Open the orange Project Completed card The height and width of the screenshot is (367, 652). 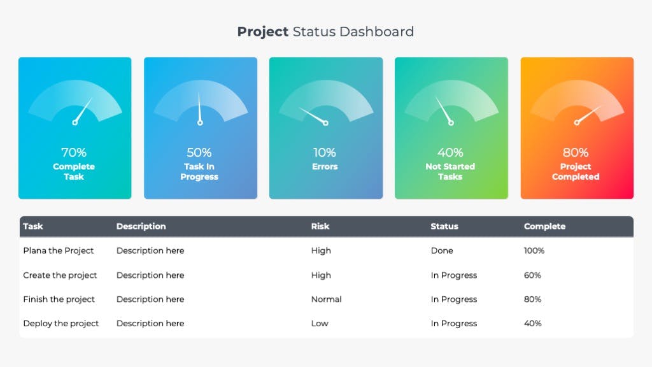[x=577, y=127]
